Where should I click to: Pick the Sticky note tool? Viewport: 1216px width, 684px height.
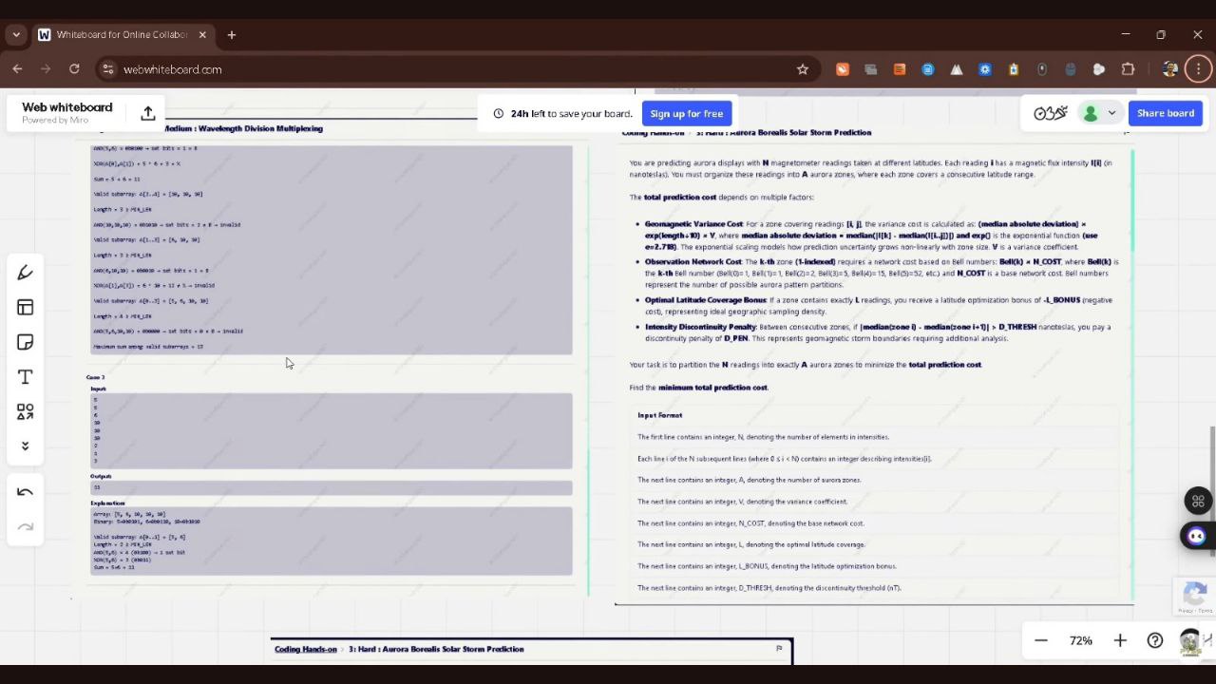pyautogui.click(x=26, y=342)
